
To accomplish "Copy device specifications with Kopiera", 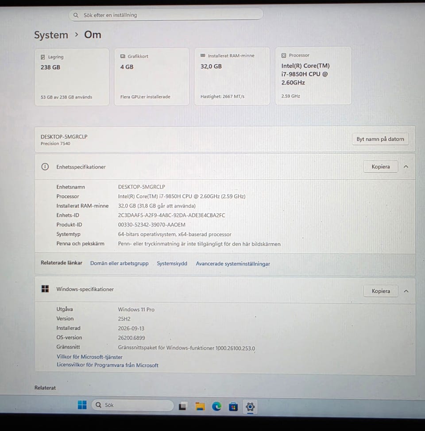I will click(x=381, y=166).
